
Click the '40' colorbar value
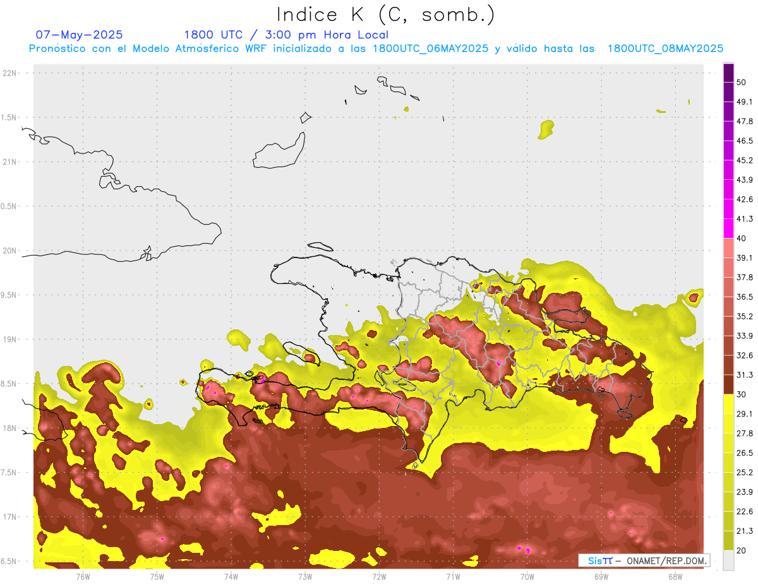pyautogui.click(x=742, y=239)
